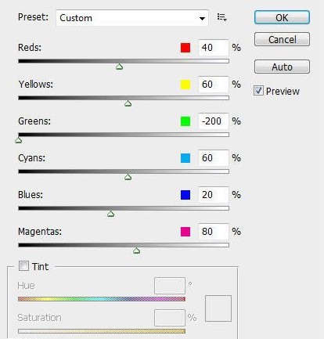This screenshot has height=339, width=324.
Task: Click the blue color swatch
Action: (185, 195)
